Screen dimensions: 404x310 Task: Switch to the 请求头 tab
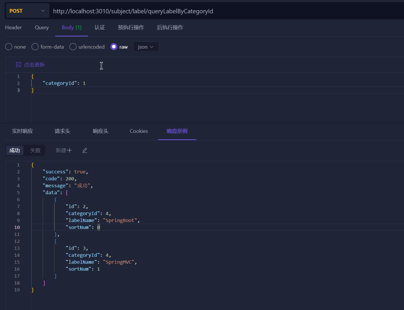(62, 131)
